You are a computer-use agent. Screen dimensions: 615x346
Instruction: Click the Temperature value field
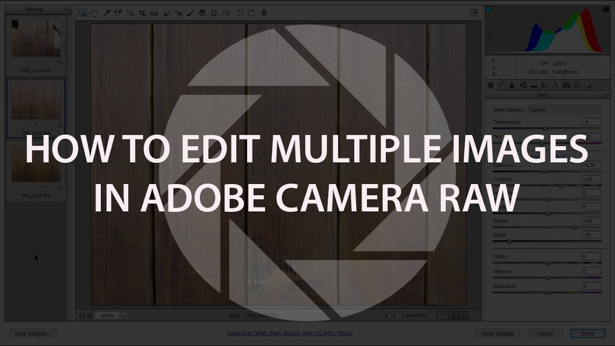tap(591, 122)
